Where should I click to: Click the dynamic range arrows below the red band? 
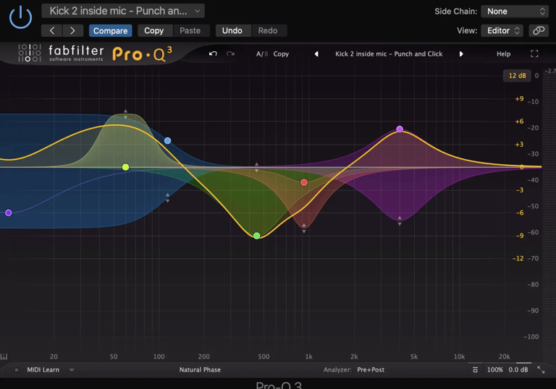(304, 228)
